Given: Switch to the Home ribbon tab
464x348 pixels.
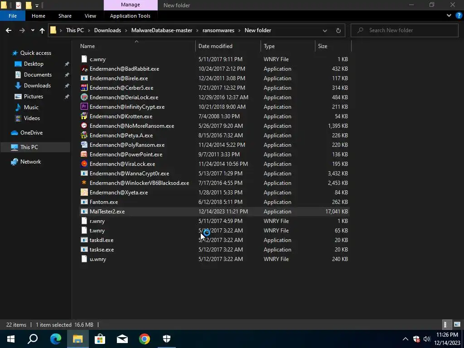Looking at the screenshot, I should [39, 16].
